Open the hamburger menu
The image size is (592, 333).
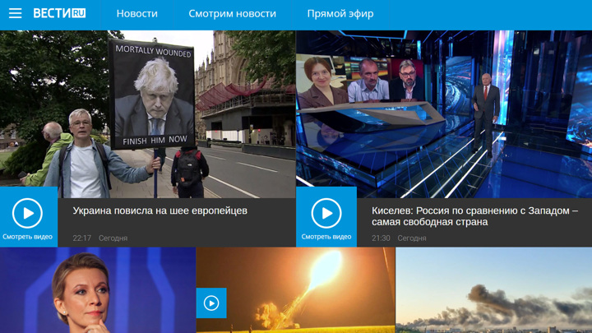click(15, 14)
